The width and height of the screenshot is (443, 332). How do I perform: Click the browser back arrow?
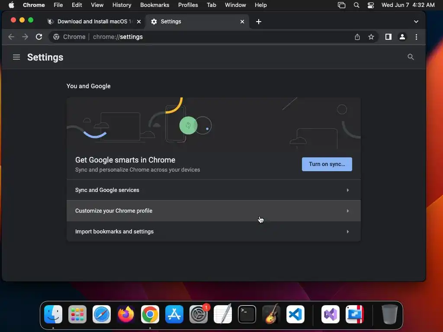[x=11, y=37]
